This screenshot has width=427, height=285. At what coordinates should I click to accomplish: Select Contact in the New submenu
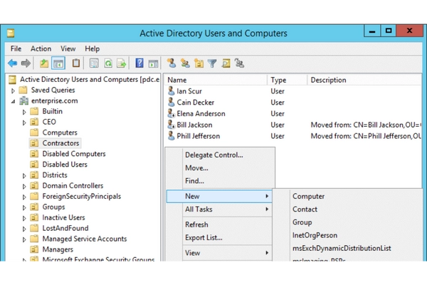347,209
